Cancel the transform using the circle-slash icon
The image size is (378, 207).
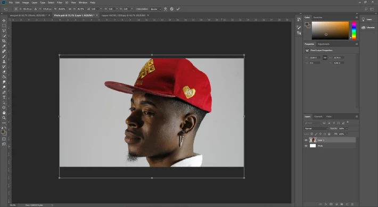pyautogui.click(x=171, y=9)
